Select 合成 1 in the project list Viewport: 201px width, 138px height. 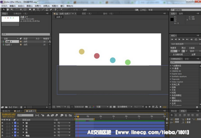point(9,45)
